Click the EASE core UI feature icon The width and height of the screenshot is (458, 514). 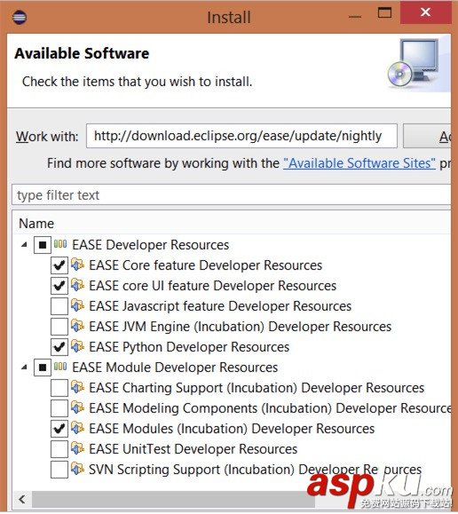(78, 285)
